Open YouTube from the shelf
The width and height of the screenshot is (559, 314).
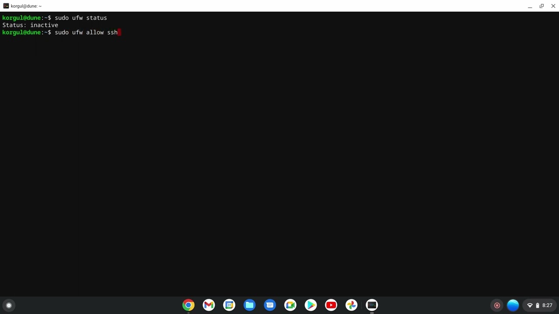(x=331, y=305)
